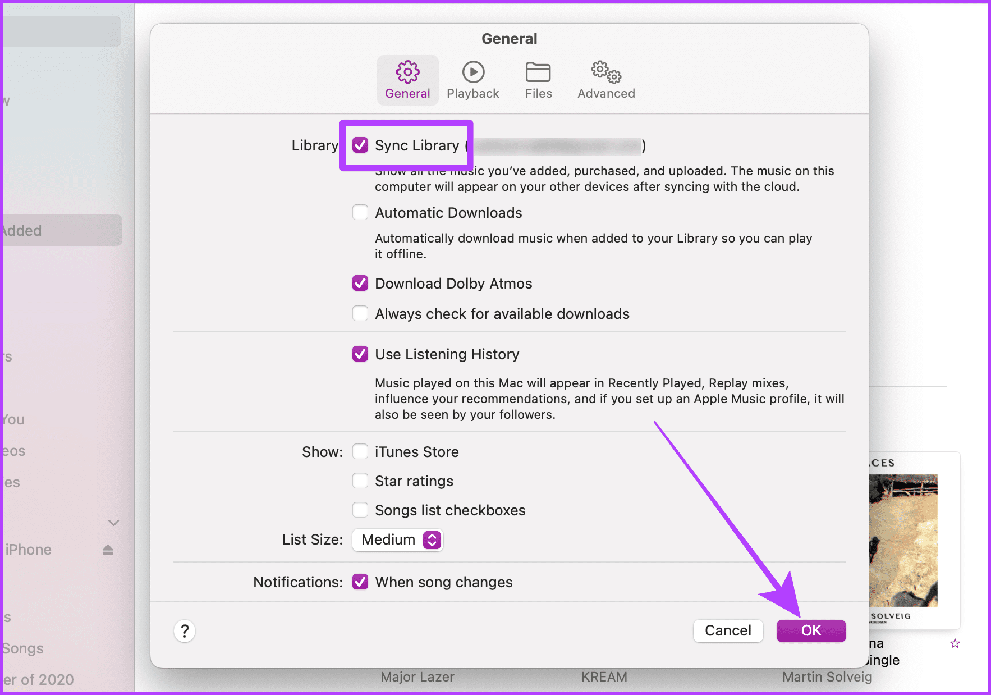Switch to the Playback tab
This screenshot has height=695, width=991.
(x=472, y=72)
